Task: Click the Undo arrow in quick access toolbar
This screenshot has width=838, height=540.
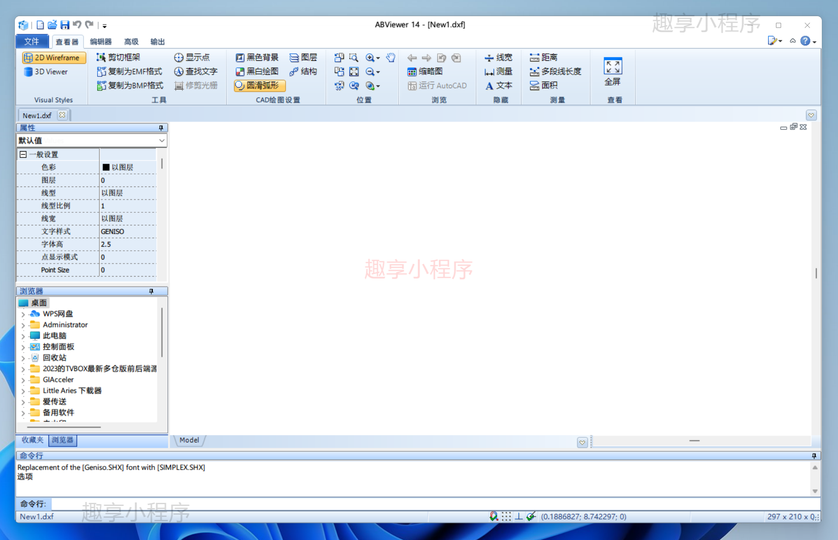Action: (x=77, y=25)
